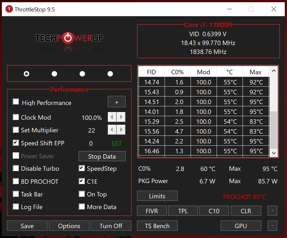The height and width of the screenshot is (238, 287).
Task: Click the Core i7-11800H title
Action: tap(208, 25)
